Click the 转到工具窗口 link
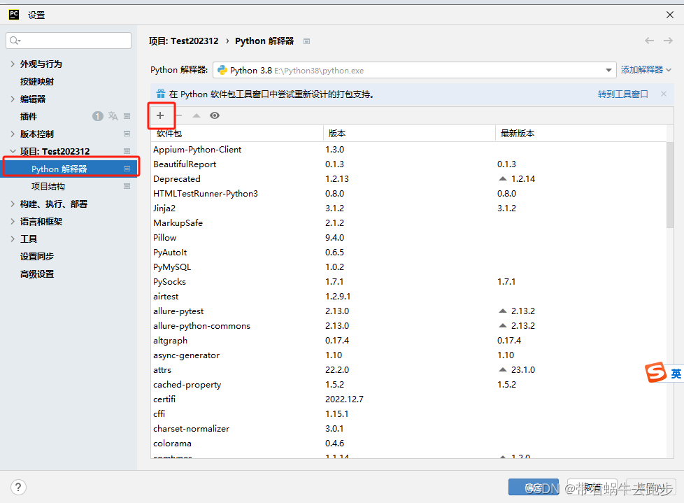684x503 pixels. (623, 94)
